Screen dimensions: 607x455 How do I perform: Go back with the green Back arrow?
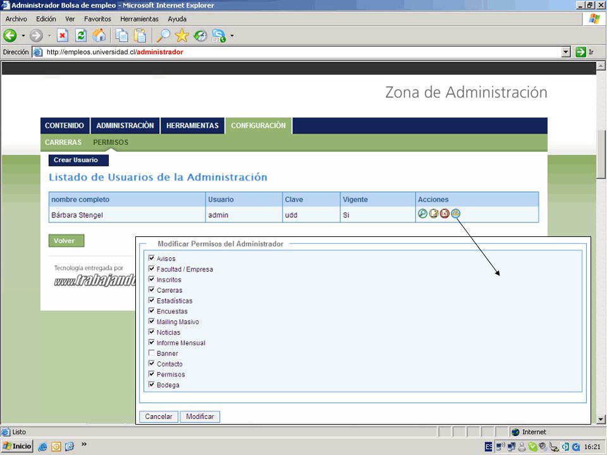pyautogui.click(x=10, y=35)
